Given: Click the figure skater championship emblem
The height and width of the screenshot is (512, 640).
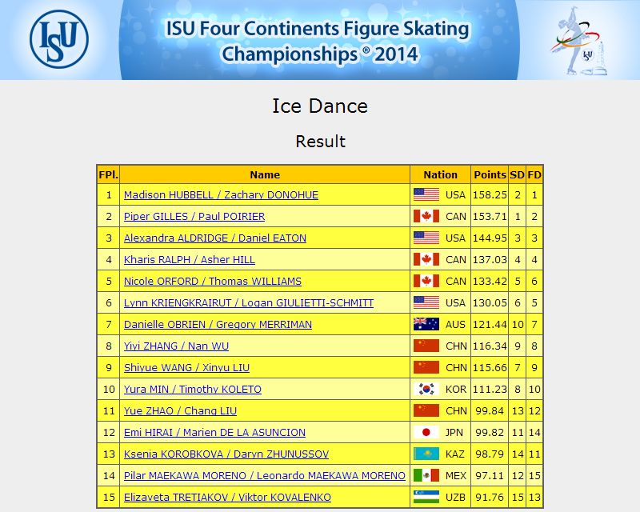Looking at the screenshot, I should (578, 41).
